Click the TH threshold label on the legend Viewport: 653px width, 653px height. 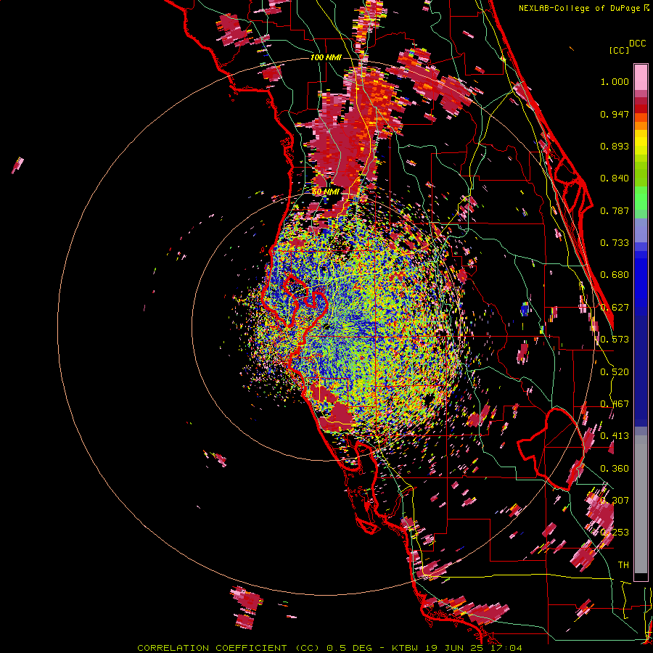coord(623,565)
